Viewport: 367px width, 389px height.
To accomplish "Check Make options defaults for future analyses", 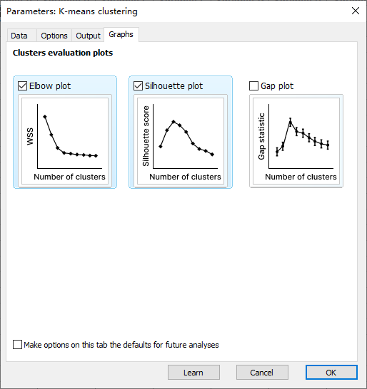I will pos(17,345).
